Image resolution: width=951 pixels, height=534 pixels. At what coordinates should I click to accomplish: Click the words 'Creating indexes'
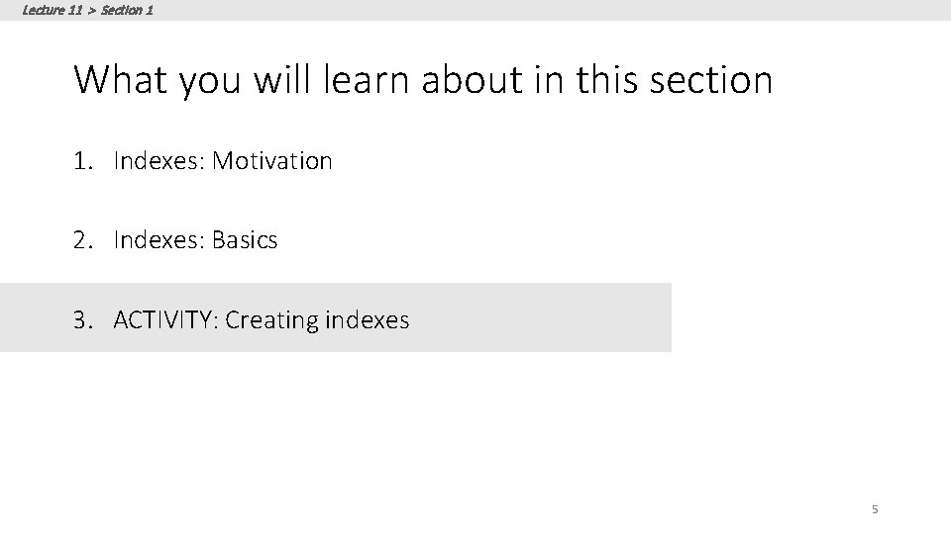[317, 320]
